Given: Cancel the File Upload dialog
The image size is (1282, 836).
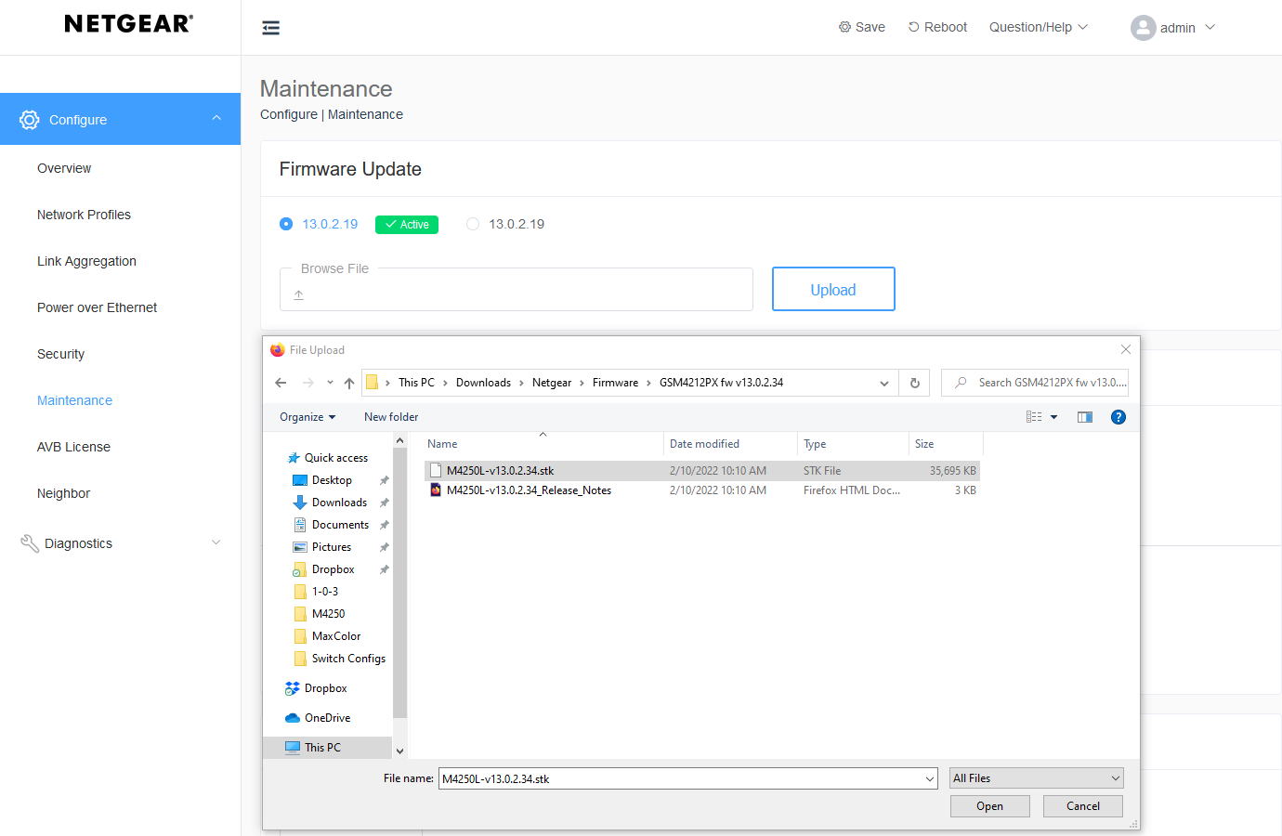Looking at the screenshot, I should point(1082,806).
